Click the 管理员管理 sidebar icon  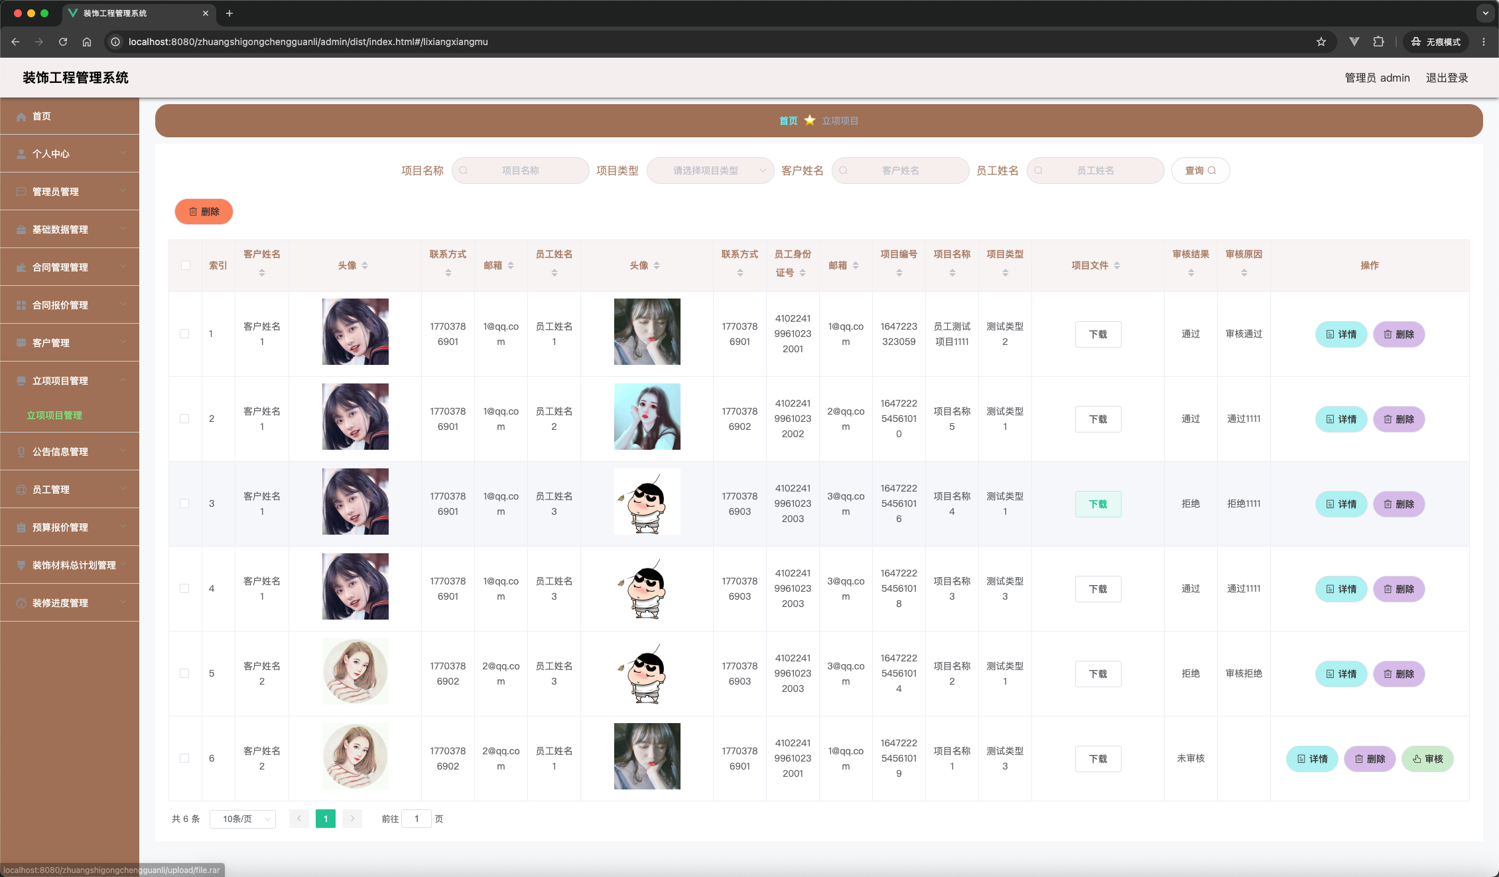click(x=21, y=192)
